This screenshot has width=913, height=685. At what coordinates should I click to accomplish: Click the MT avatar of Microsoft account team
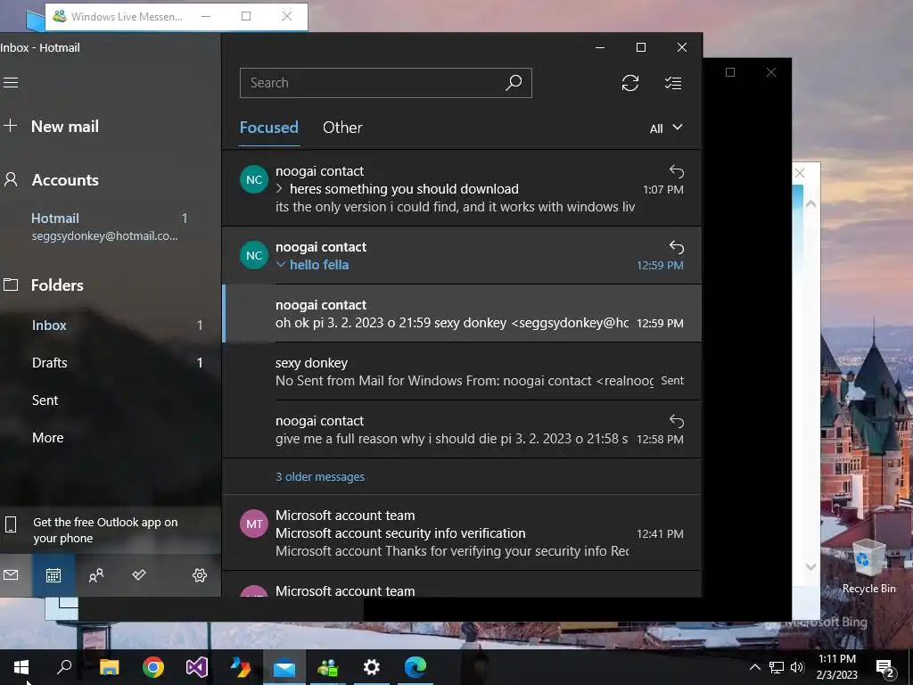254,524
